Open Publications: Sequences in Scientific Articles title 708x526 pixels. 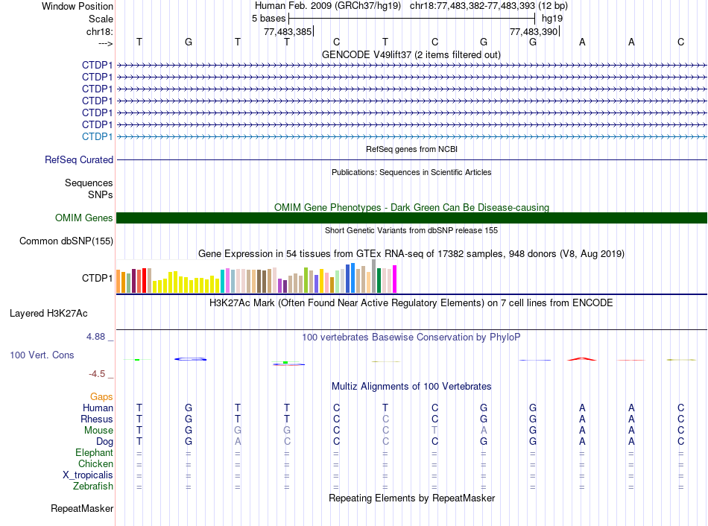411,172
